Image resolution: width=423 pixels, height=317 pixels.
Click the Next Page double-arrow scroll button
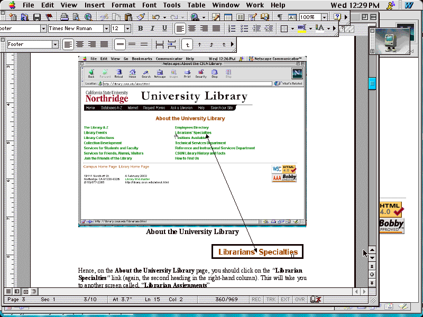pos(372,283)
